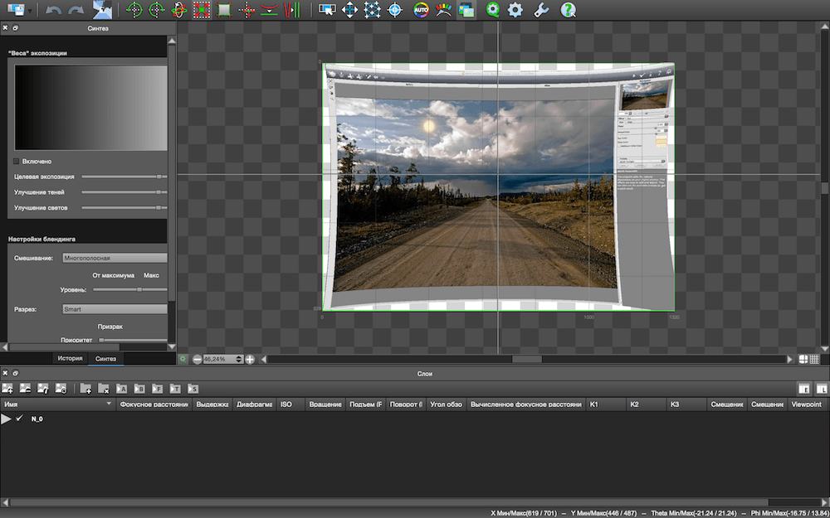Enable the image selection mode tool
The image size is (830, 518).
tap(328, 9)
